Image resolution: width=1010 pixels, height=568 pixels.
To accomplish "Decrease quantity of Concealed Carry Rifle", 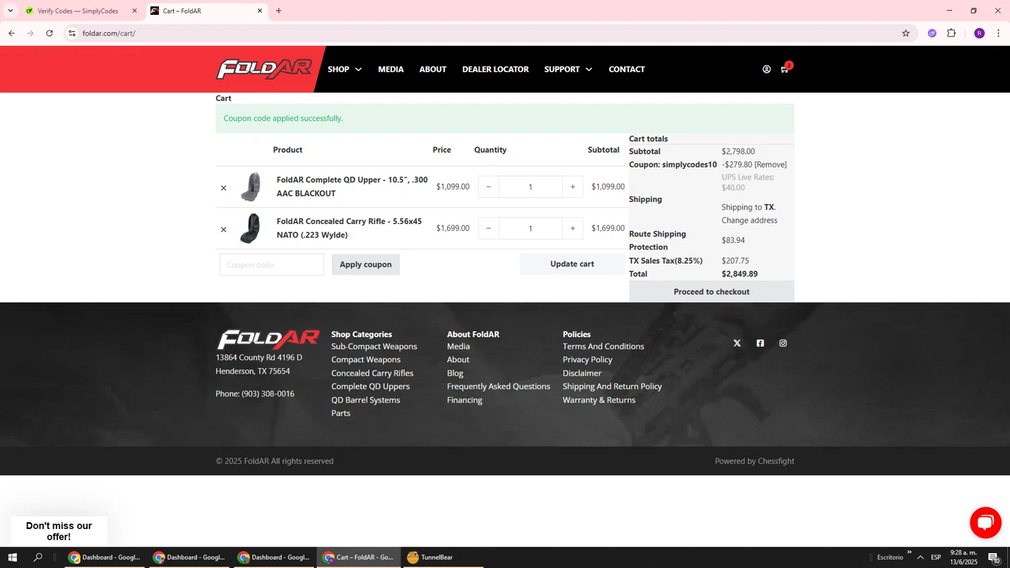I will 488,228.
